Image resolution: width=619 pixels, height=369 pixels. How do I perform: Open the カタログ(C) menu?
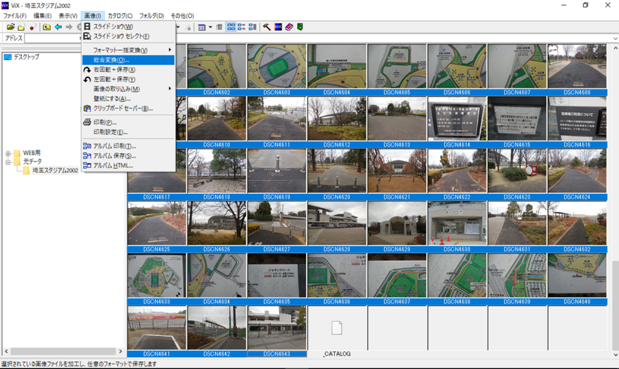click(120, 16)
